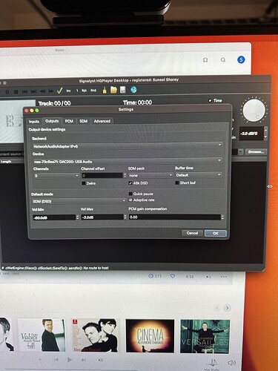
Task: Click the Cancel button in Settings
Action: 192,233
